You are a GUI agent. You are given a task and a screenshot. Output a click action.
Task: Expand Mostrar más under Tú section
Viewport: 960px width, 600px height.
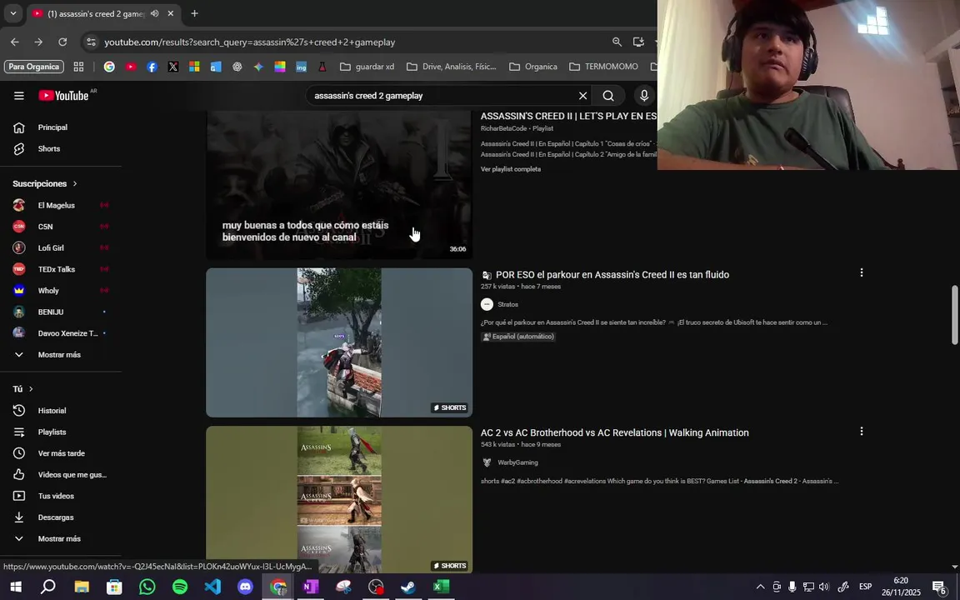61,539
